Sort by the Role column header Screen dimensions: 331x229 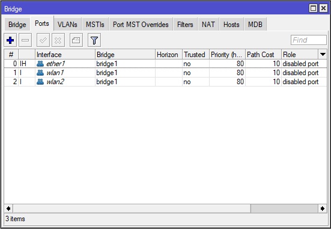(x=300, y=55)
